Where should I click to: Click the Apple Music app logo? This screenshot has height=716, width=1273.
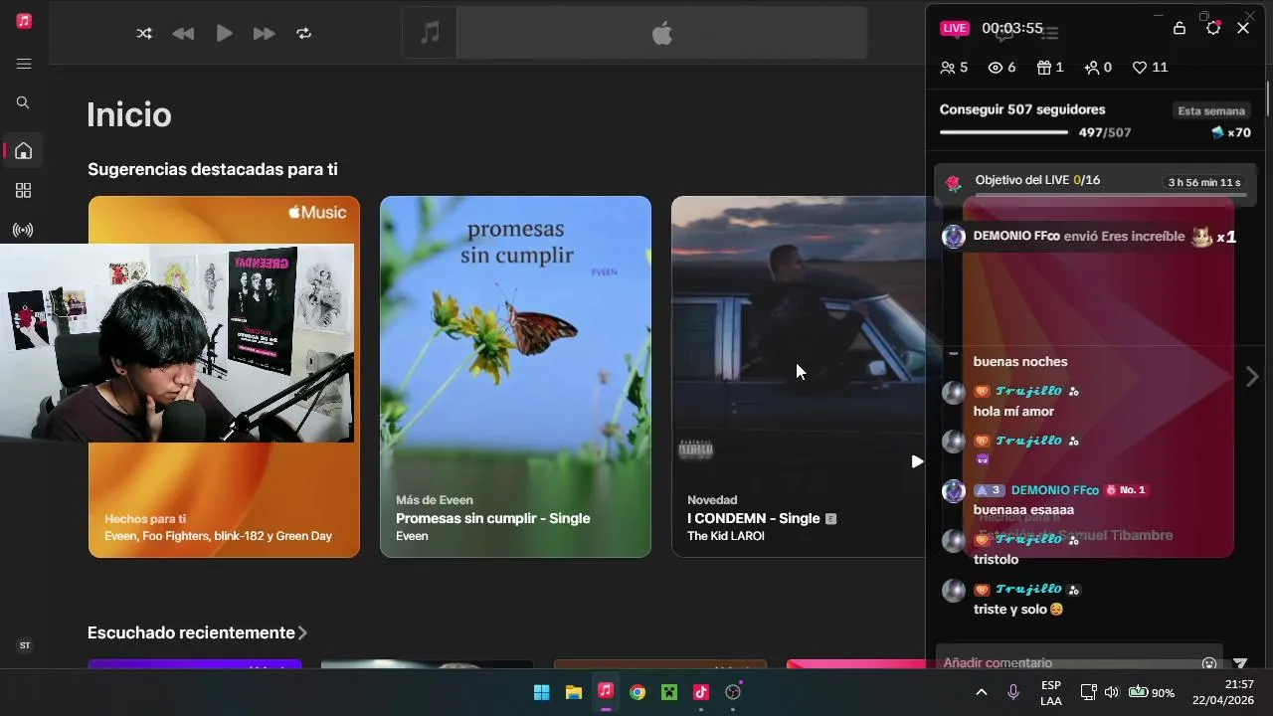[25, 20]
